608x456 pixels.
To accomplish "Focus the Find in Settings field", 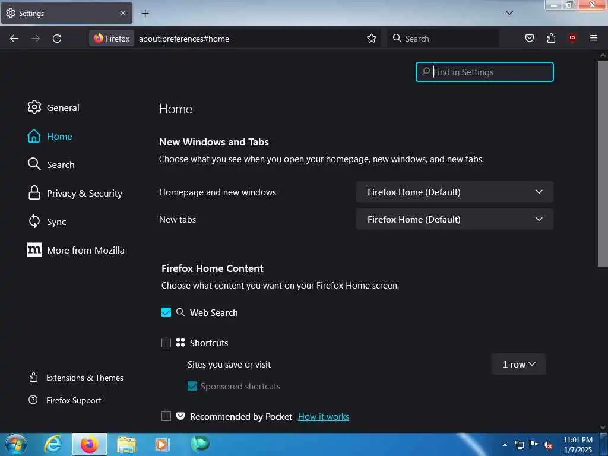I will pos(484,72).
